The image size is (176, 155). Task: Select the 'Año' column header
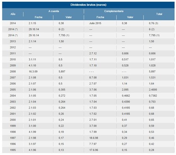coord(13,14)
